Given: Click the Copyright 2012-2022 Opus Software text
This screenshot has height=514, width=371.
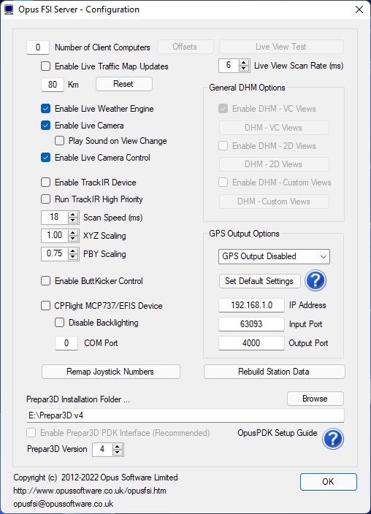Looking at the screenshot, I should click(96, 477).
